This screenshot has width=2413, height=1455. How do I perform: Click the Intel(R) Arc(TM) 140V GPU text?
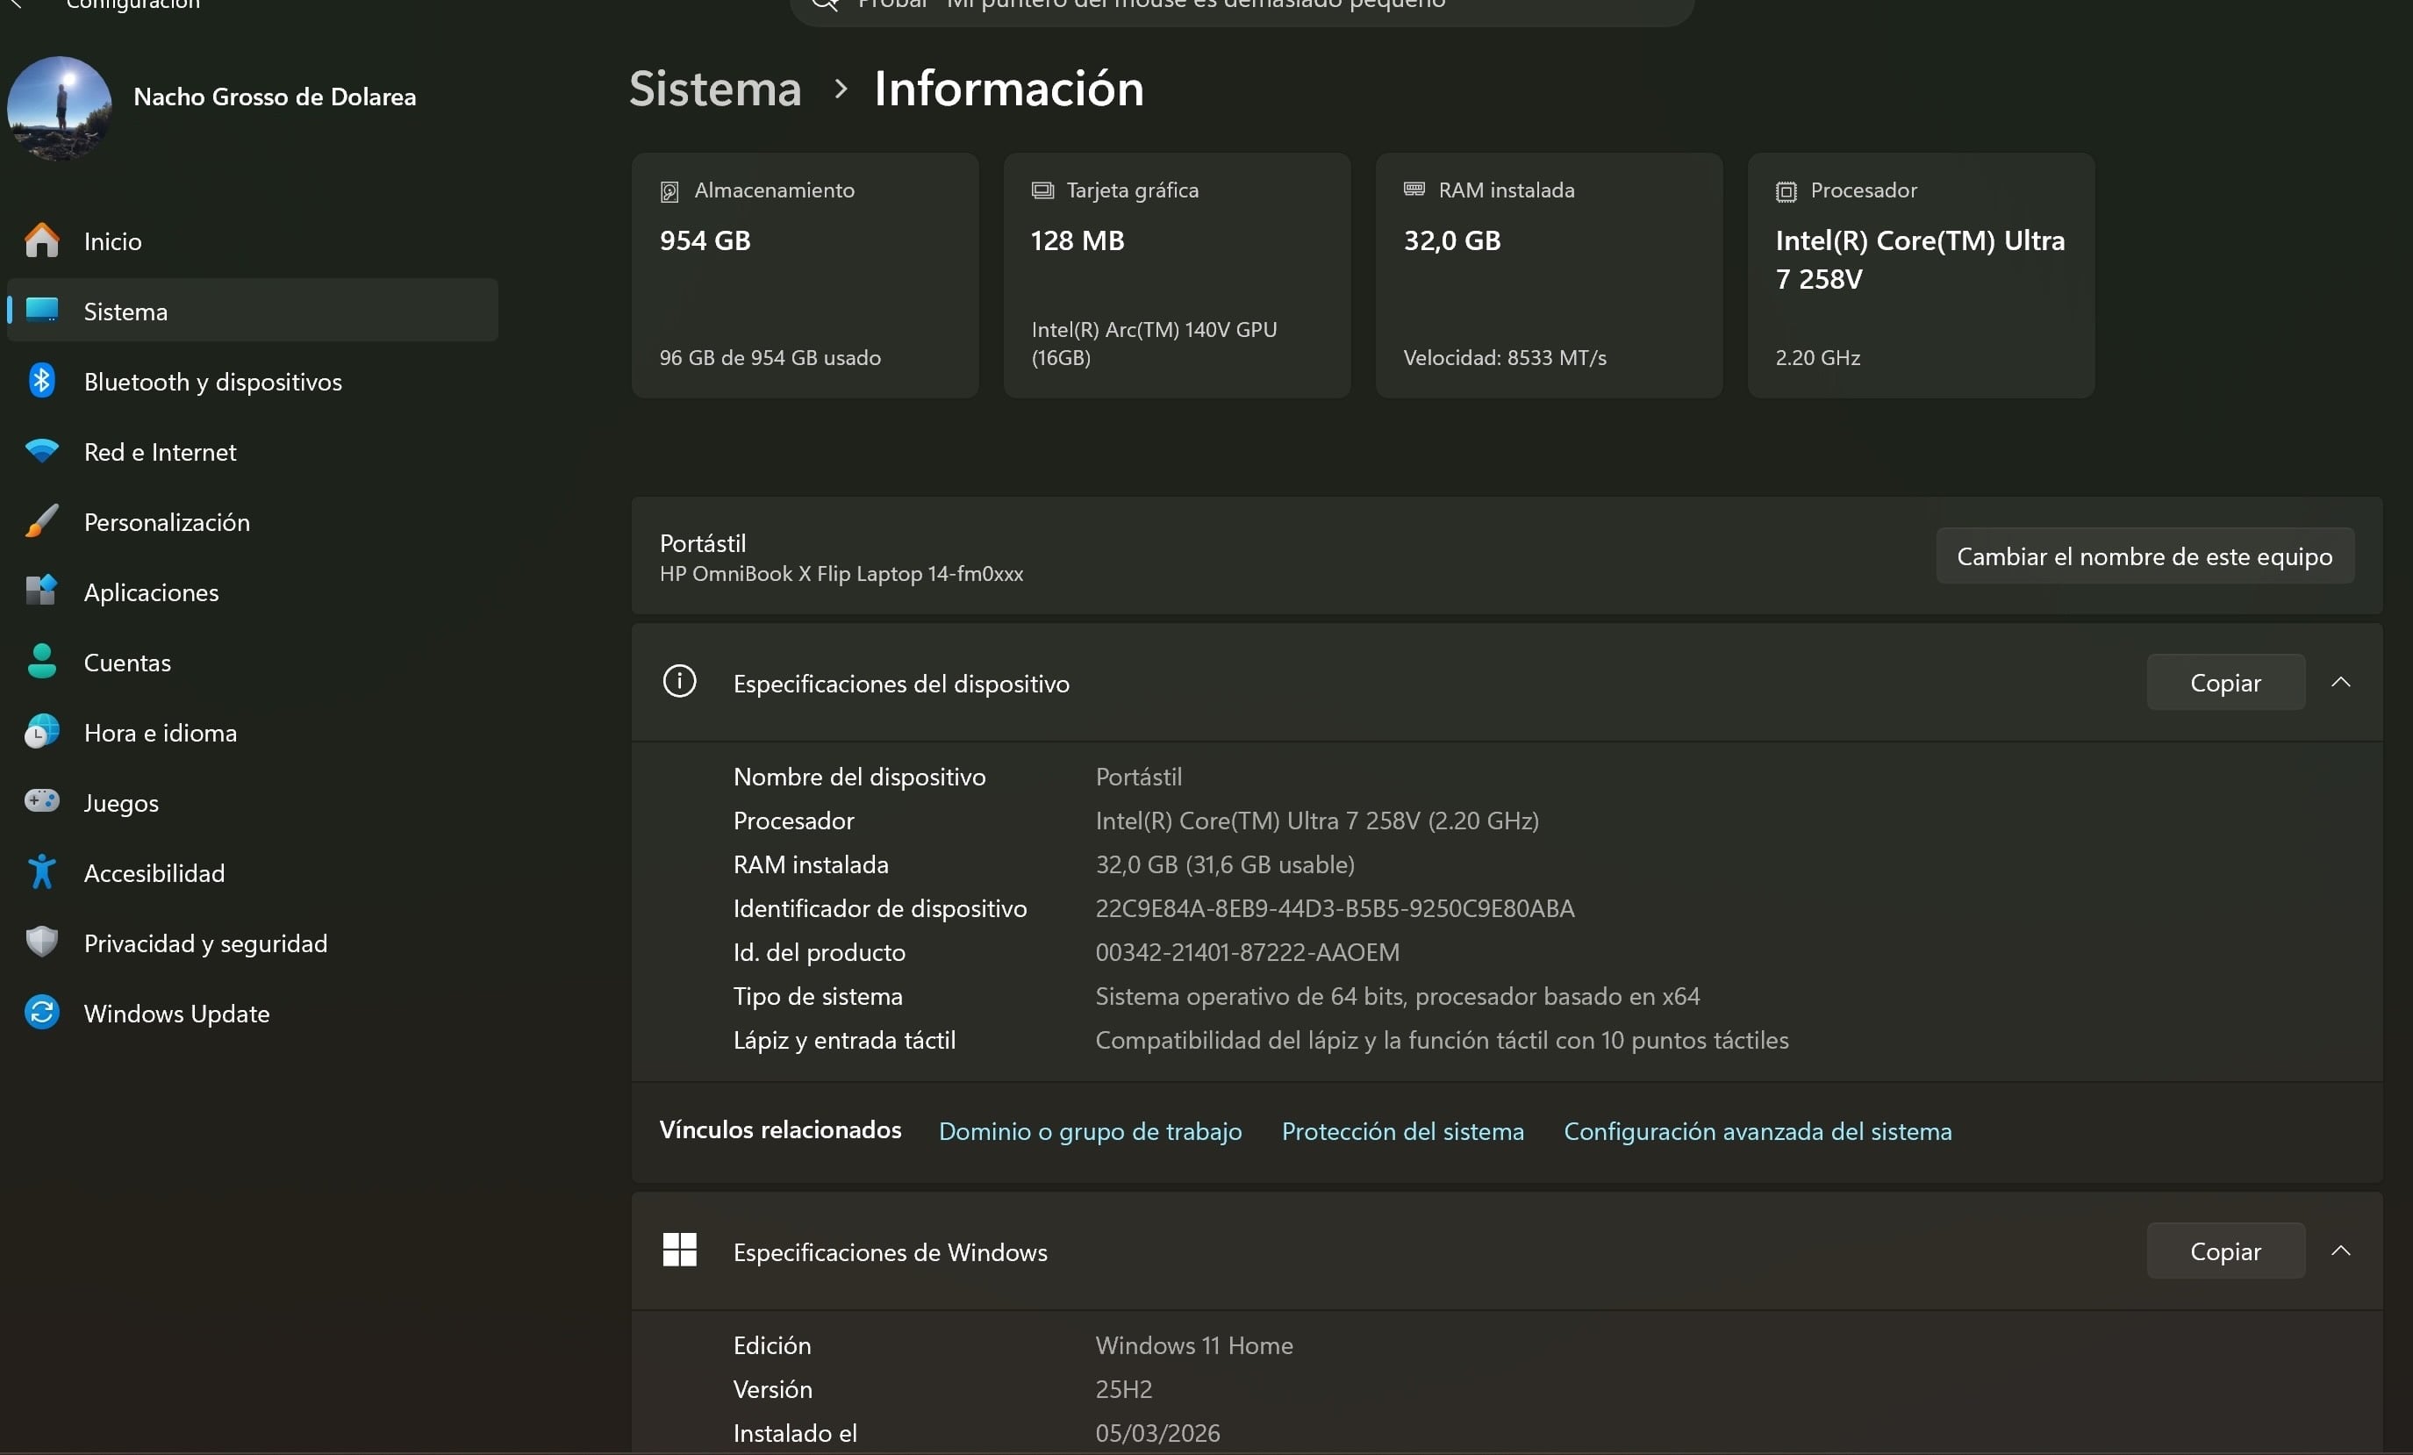pos(1154,343)
